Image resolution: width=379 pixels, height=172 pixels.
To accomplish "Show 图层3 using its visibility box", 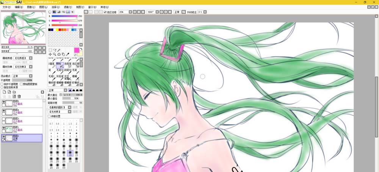I will click(x=4, y=119).
